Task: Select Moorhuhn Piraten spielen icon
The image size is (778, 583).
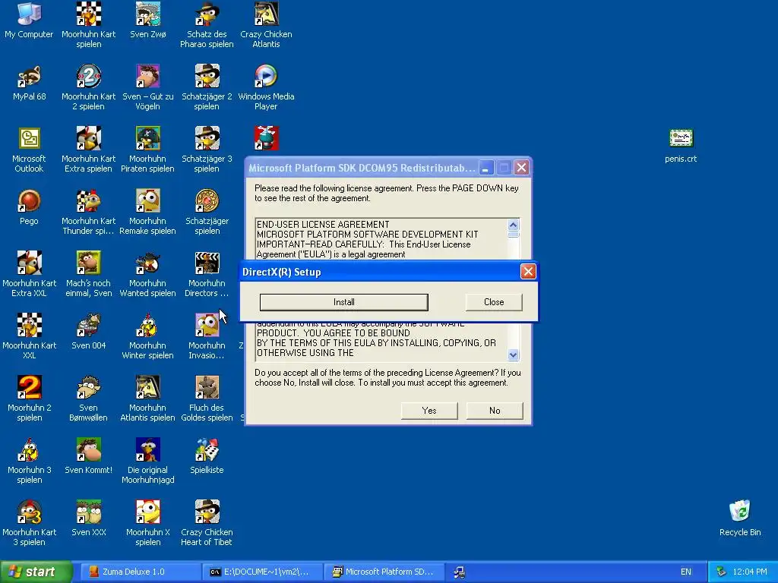Action: pos(148,150)
